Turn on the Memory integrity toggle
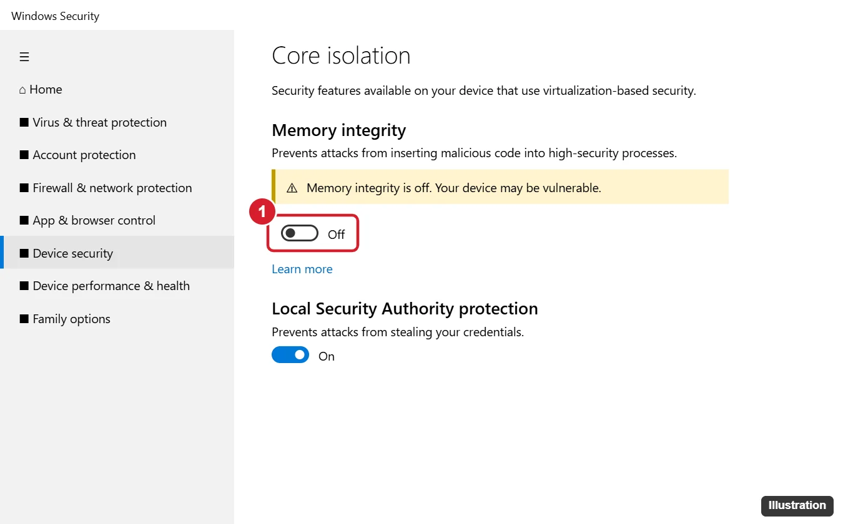Viewport: 843px width, 524px height. pyautogui.click(x=299, y=233)
